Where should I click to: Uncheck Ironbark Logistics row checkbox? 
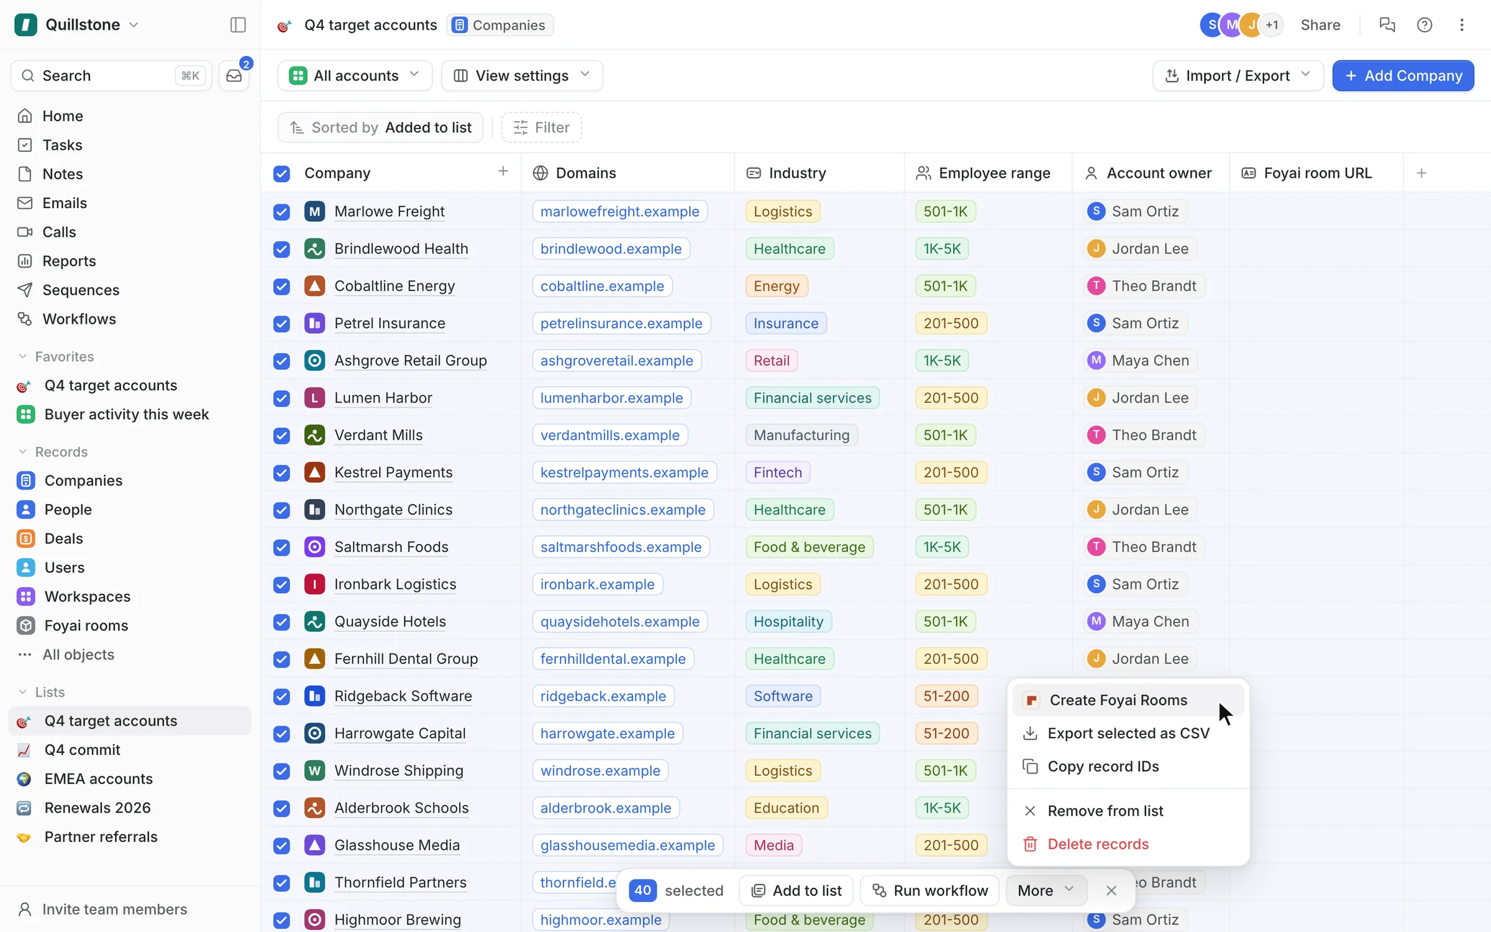pyautogui.click(x=281, y=585)
